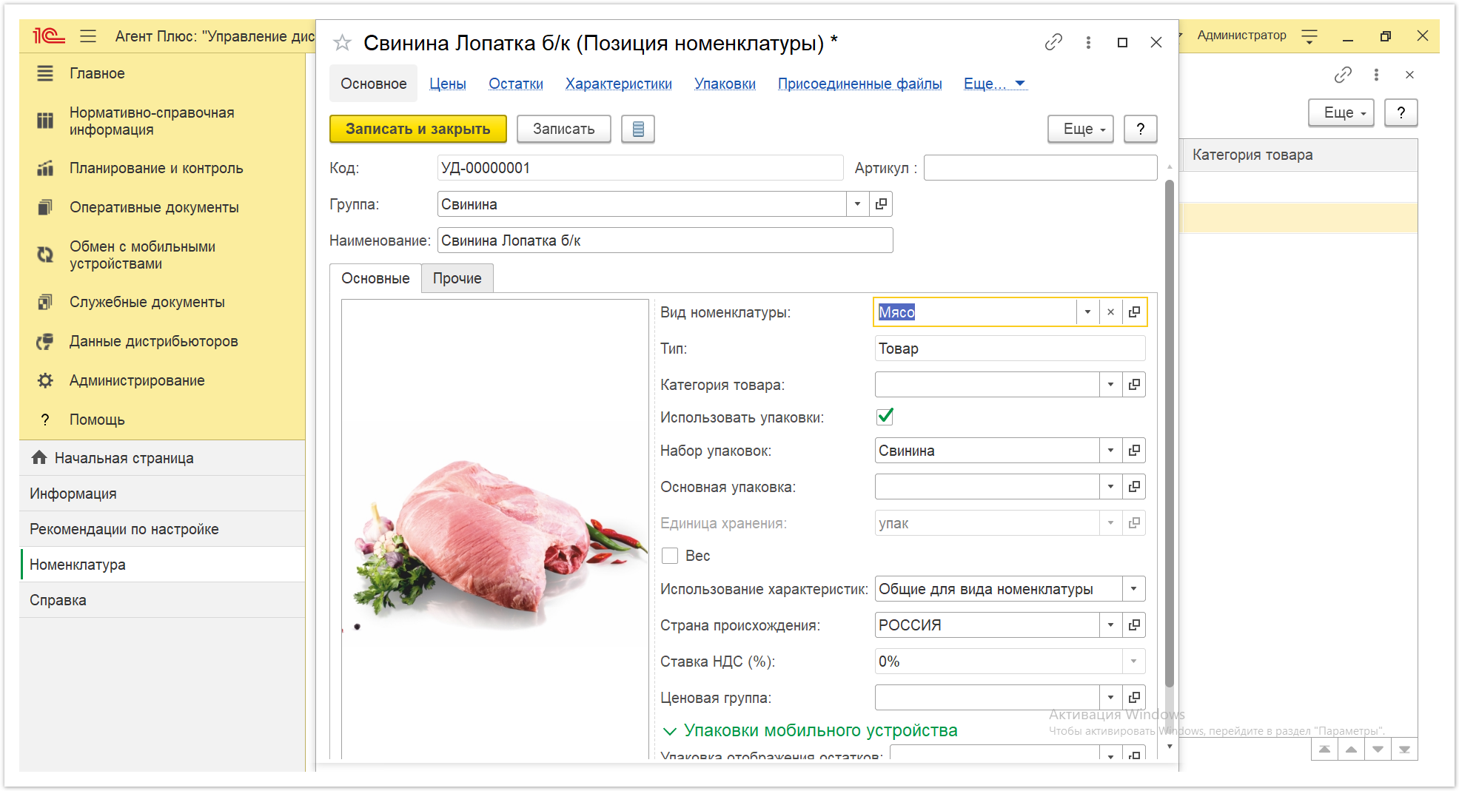Image resolution: width=1459 pixels, height=791 pixels.
Task: Open Обмен с мобильными устройствами section
Action: tap(142, 255)
